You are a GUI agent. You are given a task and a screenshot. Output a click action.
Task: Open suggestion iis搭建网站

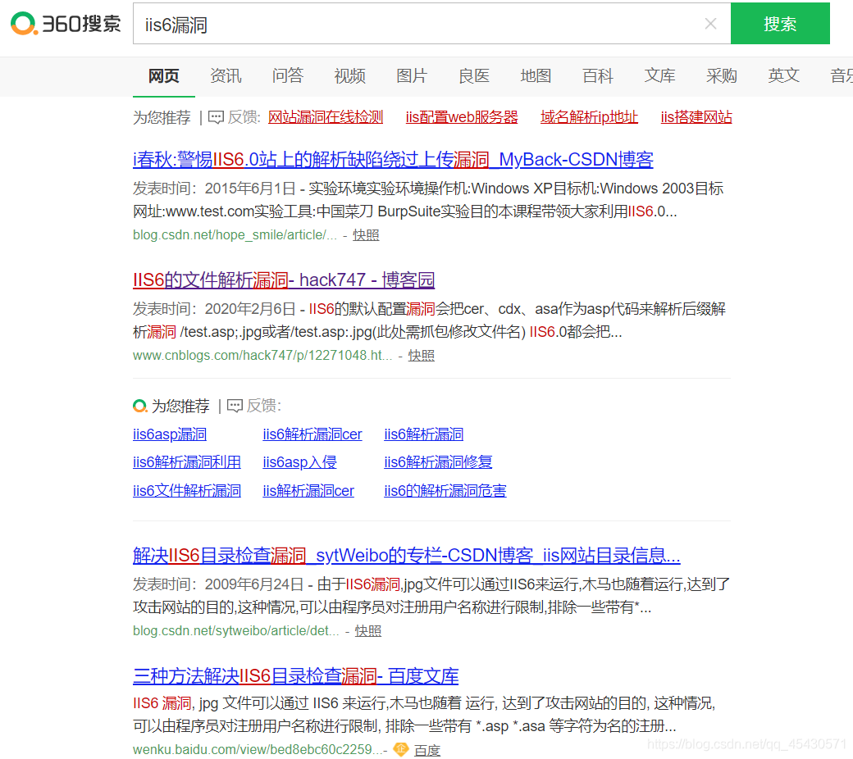[x=696, y=117]
